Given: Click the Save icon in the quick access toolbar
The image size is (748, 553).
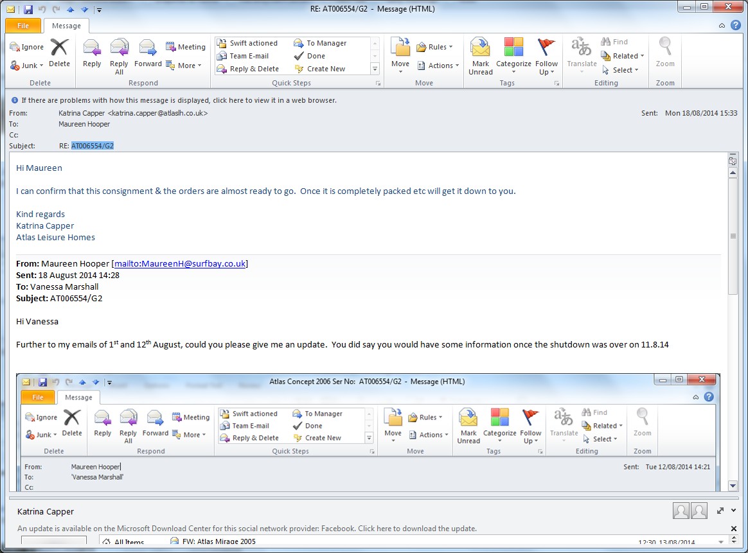Looking at the screenshot, I should point(28,9).
